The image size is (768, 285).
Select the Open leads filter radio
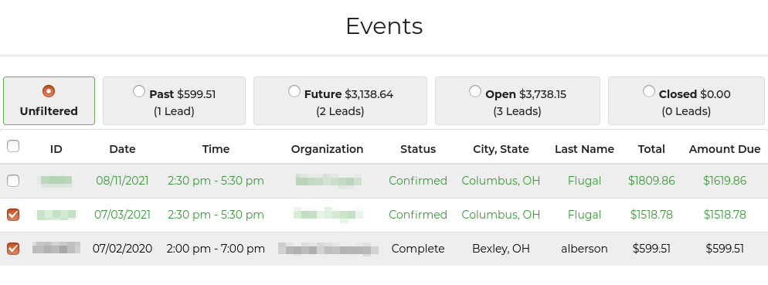coord(475,92)
